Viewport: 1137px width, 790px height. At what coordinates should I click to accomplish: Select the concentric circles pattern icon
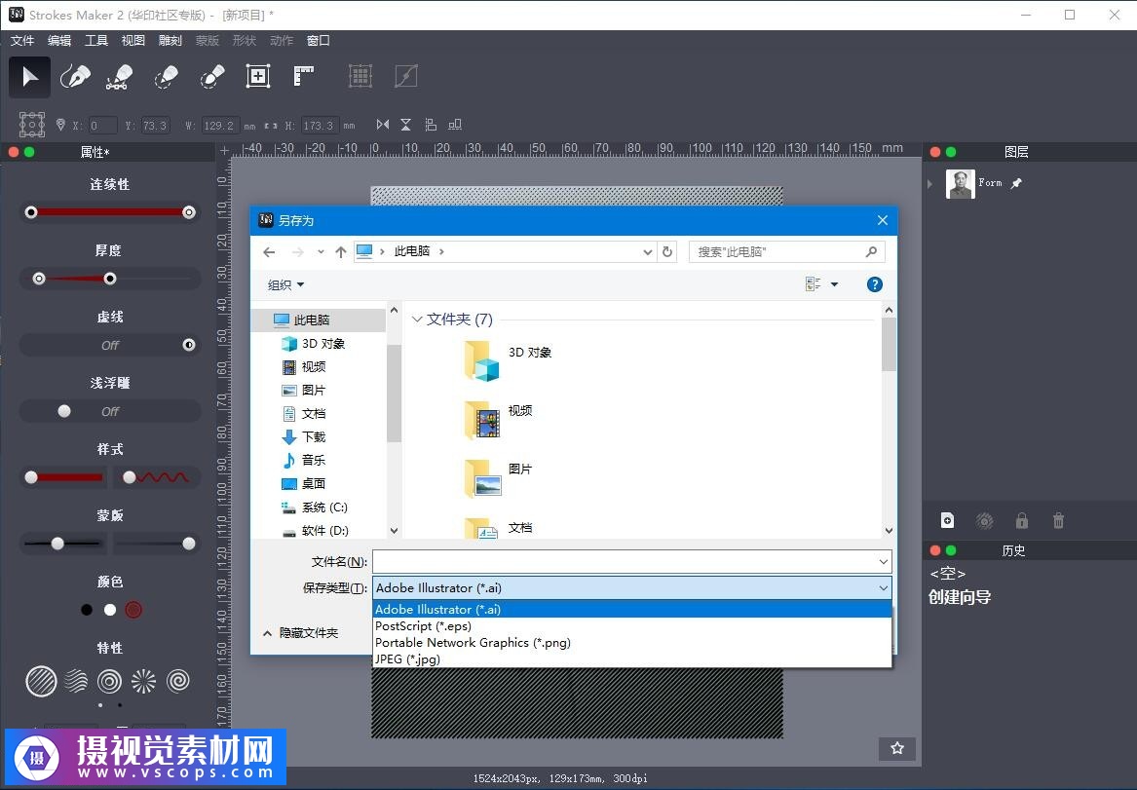click(x=110, y=681)
